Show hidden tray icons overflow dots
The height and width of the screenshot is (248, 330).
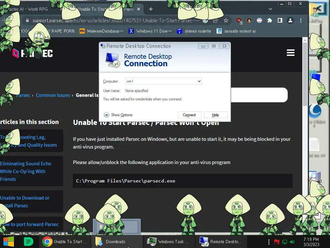pos(269,242)
